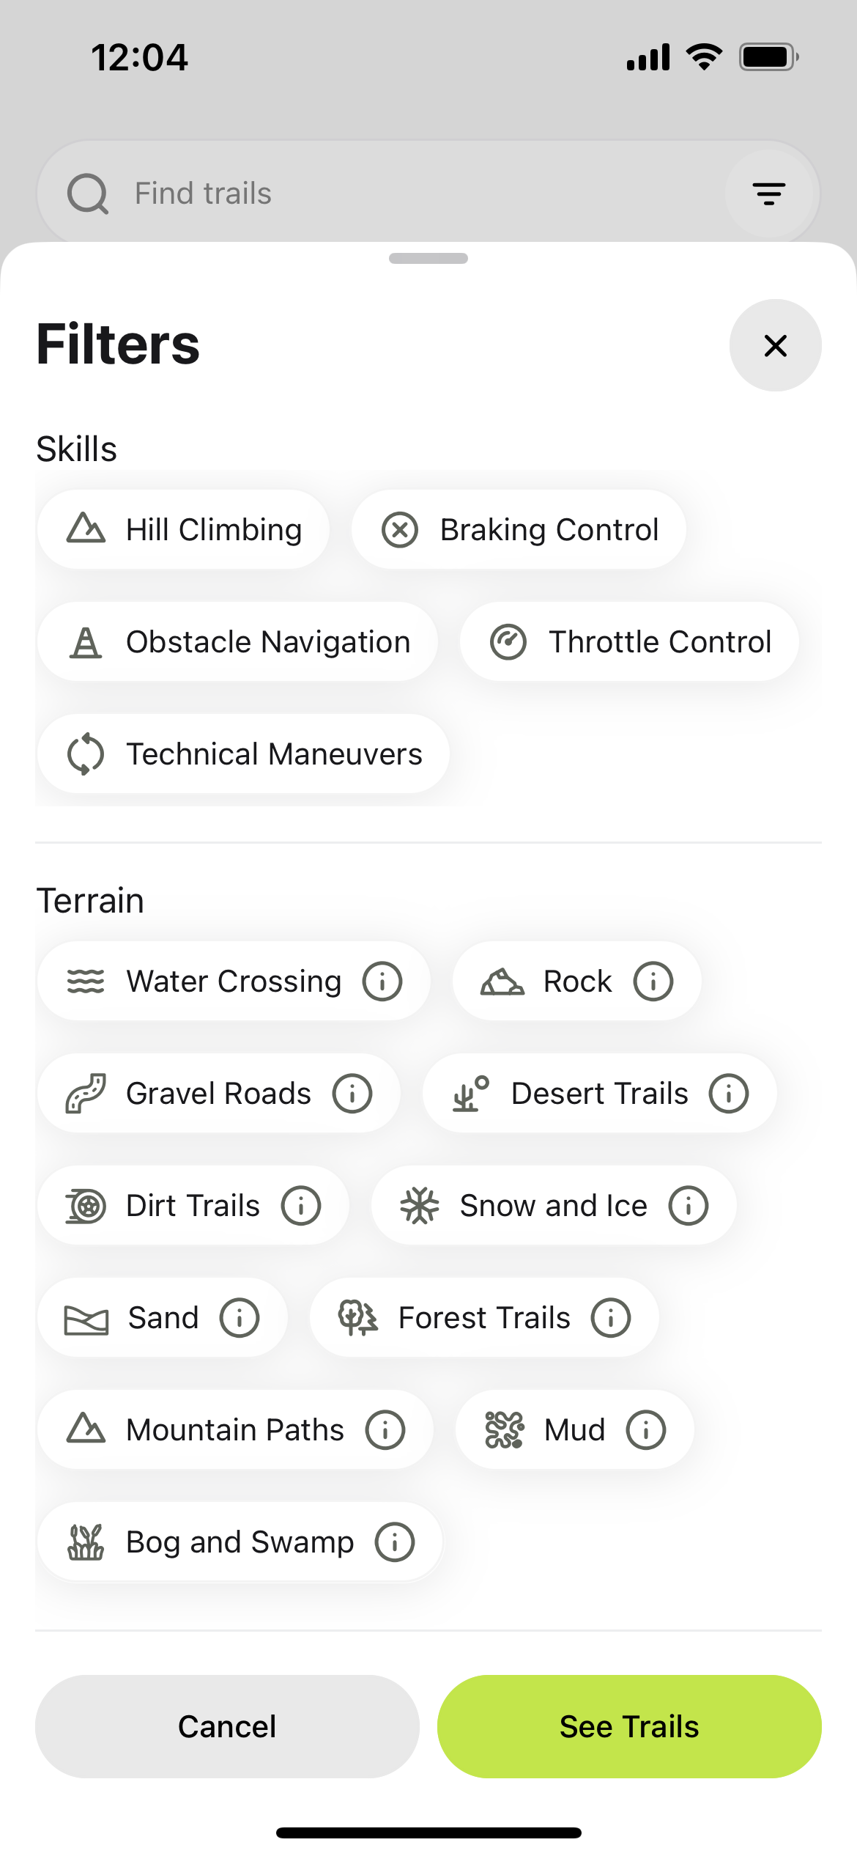View info for Snow and Ice
857x1856 pixels.
[x=689, y=1205]
